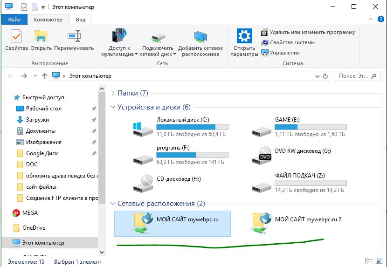Screen dimensions: 387x267
Task: Click the Local Disk (C:) usage bar
Action: (x=192, y=127)
